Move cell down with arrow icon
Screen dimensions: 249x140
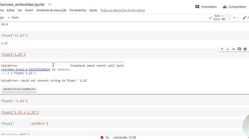click(x=228, y=49)
